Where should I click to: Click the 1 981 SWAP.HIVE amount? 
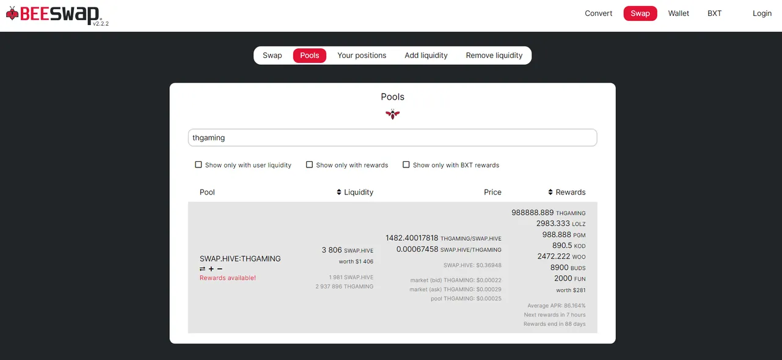pyautogui.click(x=351, y=277)
